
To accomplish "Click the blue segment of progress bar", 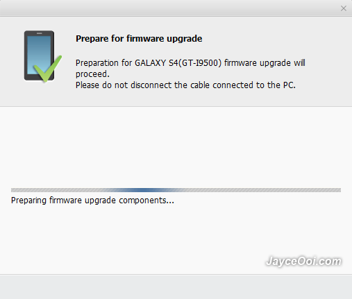I will click(x=144, y=190).
